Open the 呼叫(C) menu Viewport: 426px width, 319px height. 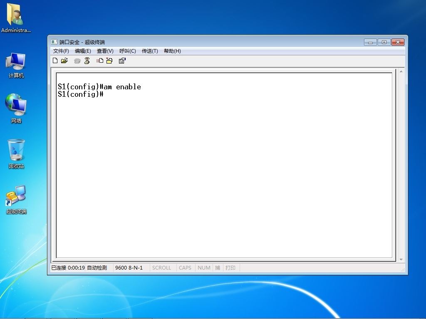[127, 51]
